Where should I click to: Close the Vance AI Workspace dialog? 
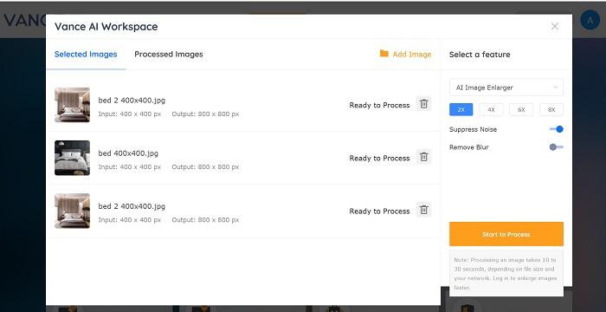pyautogui.click(x=555, y=26)
